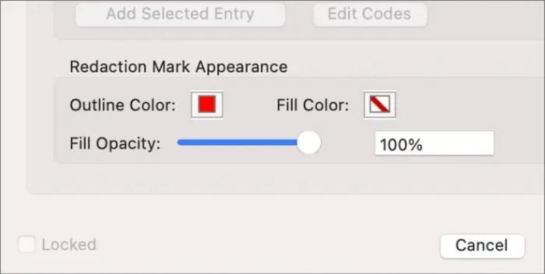Click the 100% text in the opacity field
This screenshot has height=274, width=545.
(x=401, y=145)
